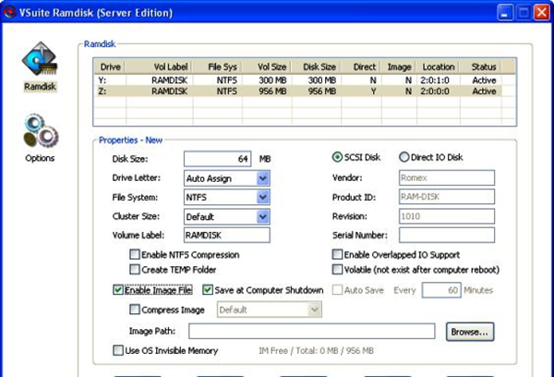Click the Disk Size input field
The height and width of the screenshot is (377, 554).
[217, 159]
